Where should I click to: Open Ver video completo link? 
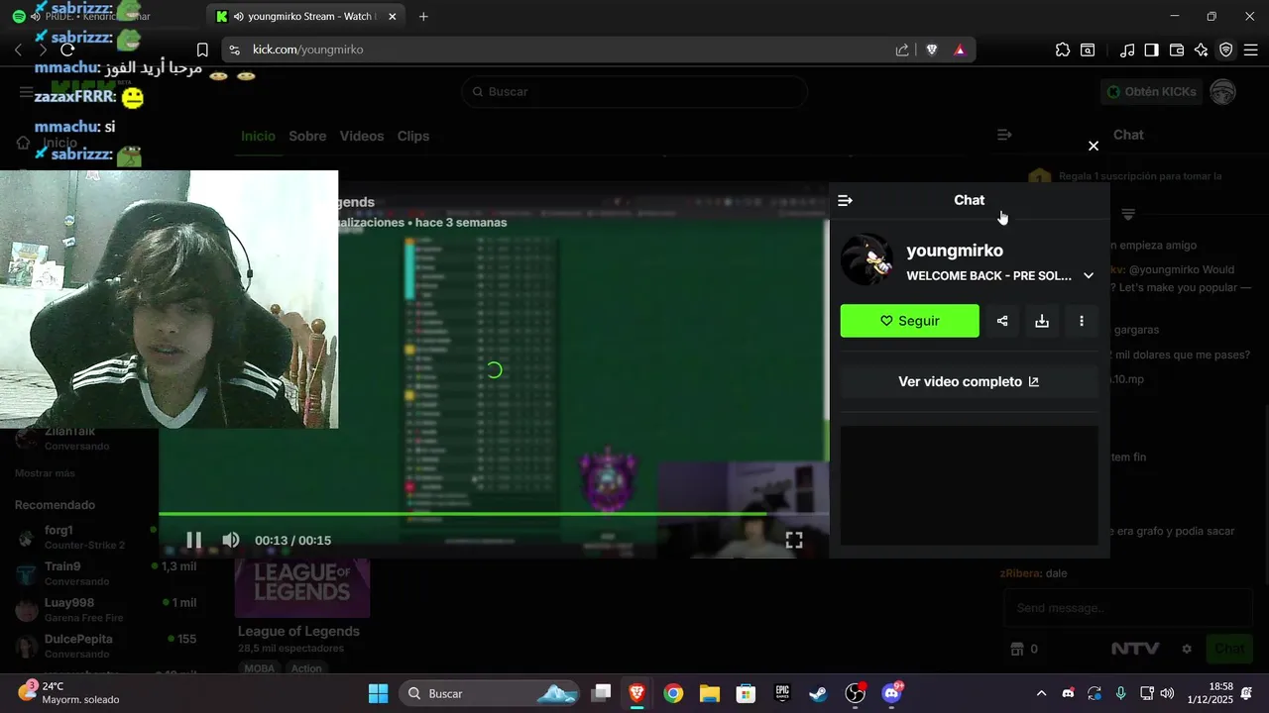(969, 381)
